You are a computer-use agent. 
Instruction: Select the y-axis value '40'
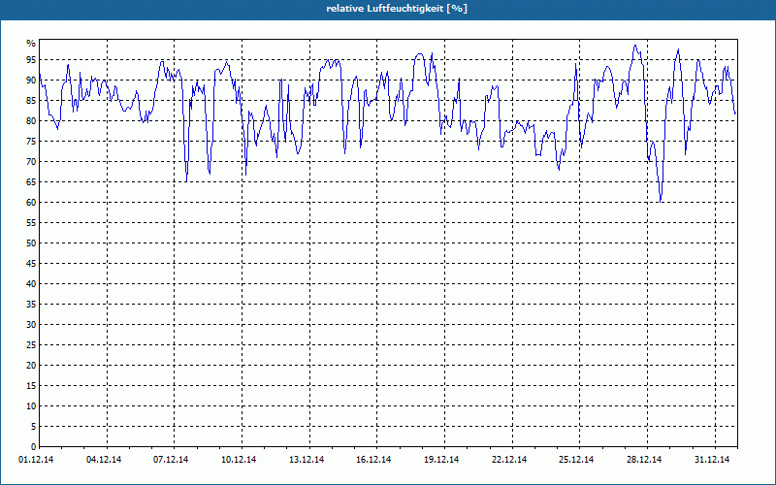(31, 283)
